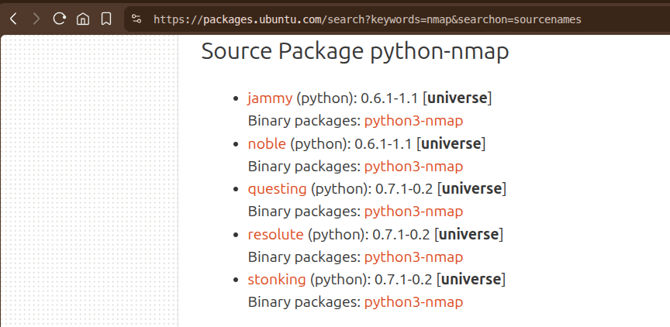
Task: Go back to the previous page
Action: tap(13, 19)
